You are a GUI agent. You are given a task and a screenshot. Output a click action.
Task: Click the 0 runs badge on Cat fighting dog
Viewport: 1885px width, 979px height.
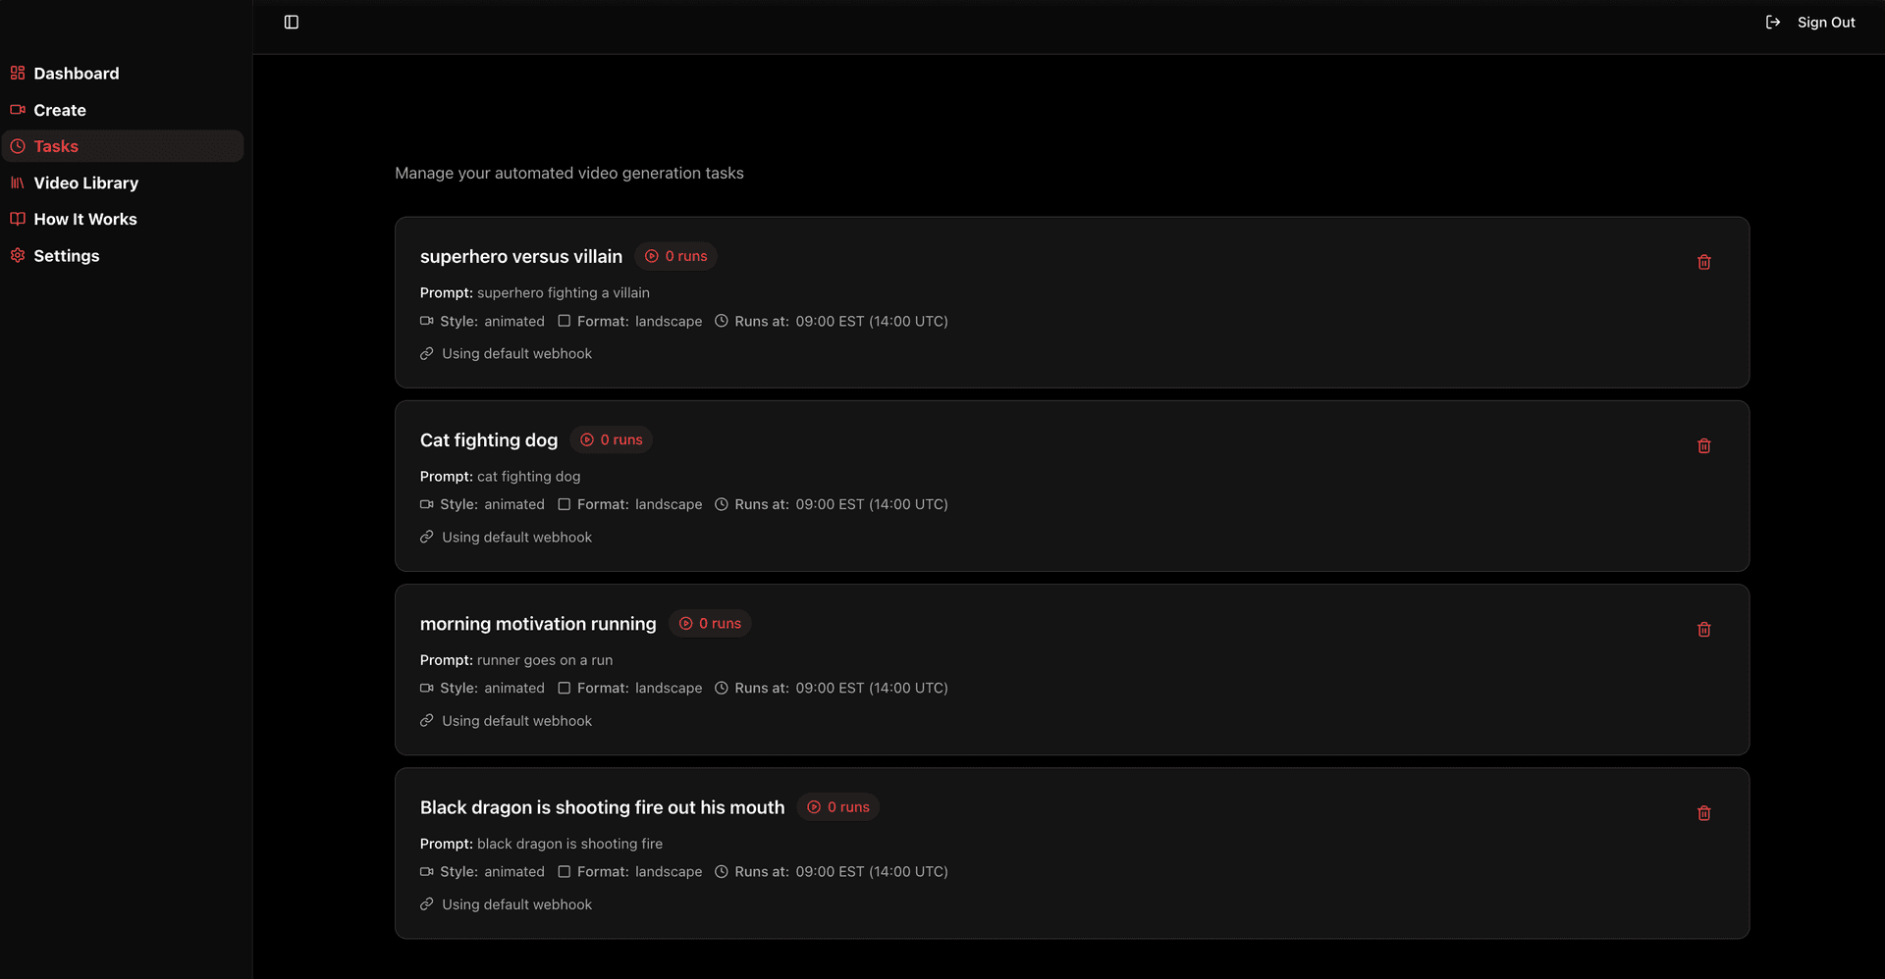pyautogui.click(x=611, y=439)
